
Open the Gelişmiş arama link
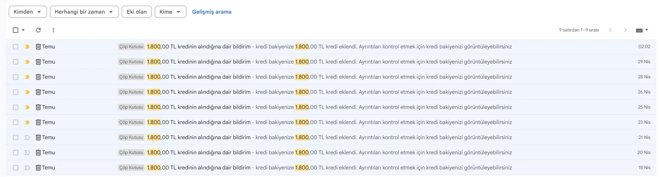(x=211, y=12)
